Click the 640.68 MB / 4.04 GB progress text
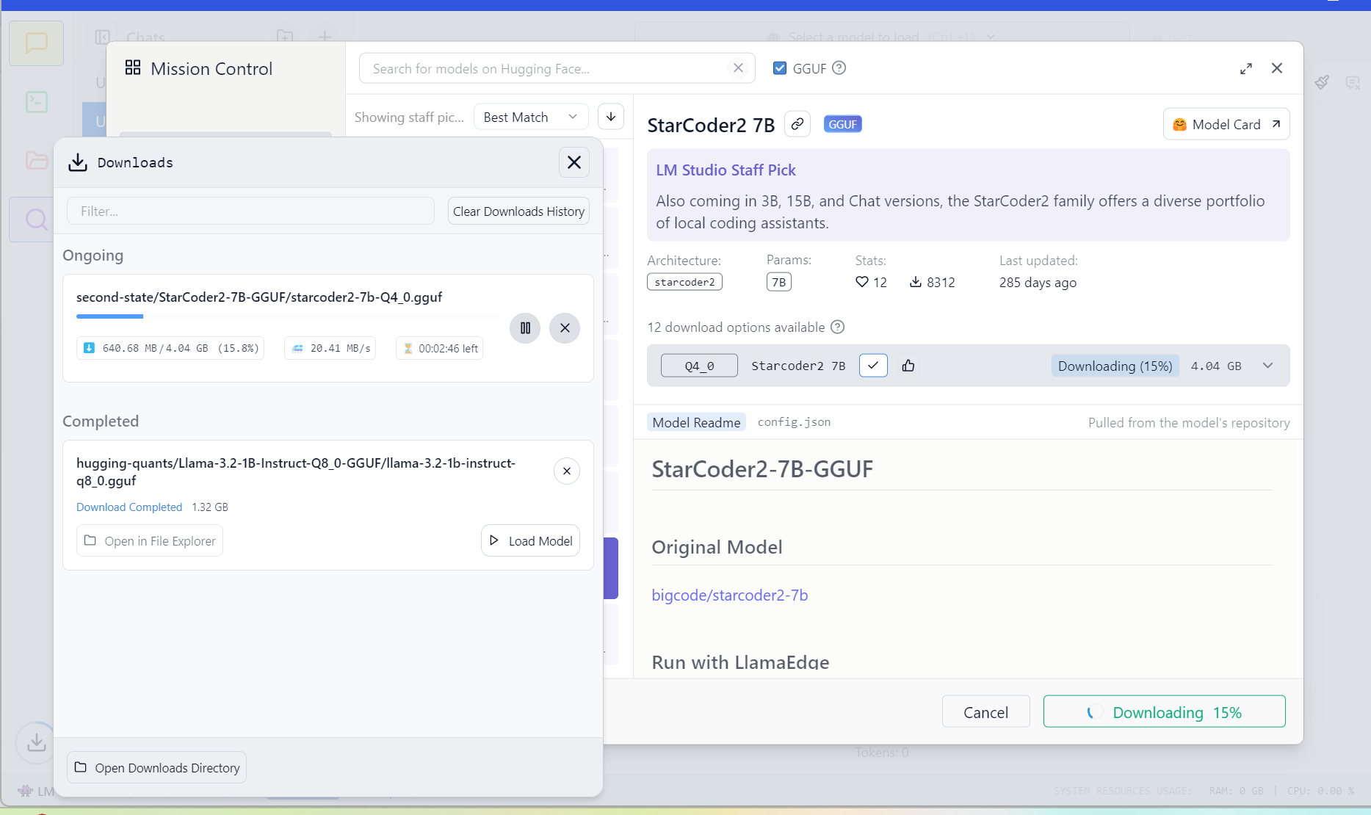Viewport: 1371px width, 815px height. [x=170, y=348]
